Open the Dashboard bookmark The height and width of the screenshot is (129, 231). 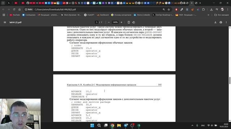(103, 15)
